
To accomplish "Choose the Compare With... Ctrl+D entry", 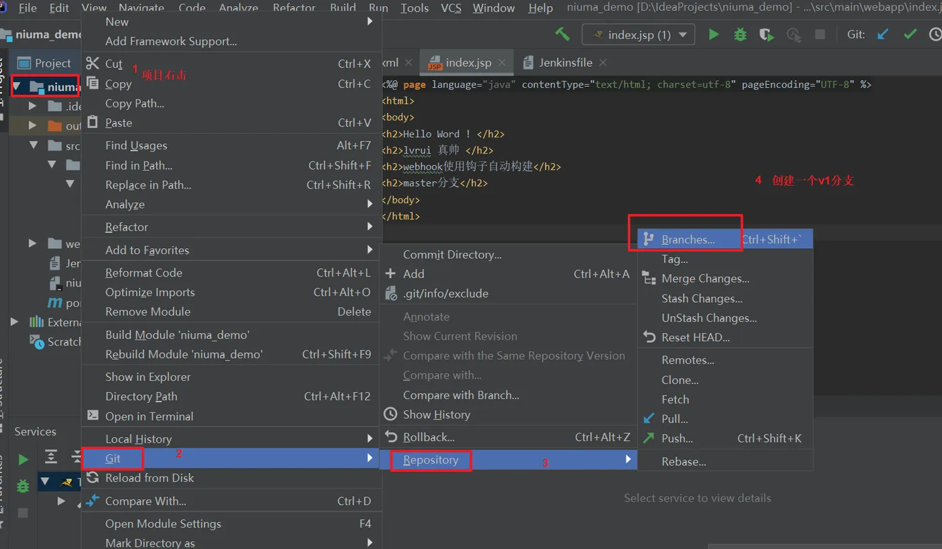I will (231, 501).
